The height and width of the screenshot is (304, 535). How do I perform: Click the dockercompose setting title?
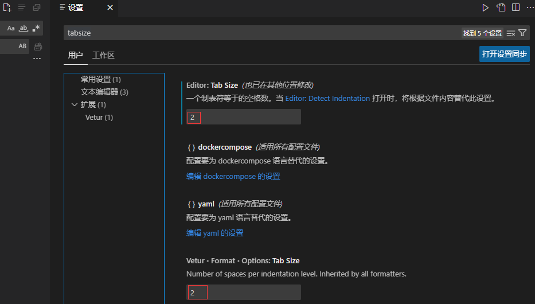pos(225,147)
